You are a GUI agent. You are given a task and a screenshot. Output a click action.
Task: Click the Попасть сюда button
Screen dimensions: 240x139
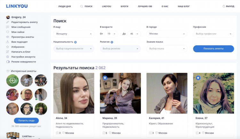26,121
